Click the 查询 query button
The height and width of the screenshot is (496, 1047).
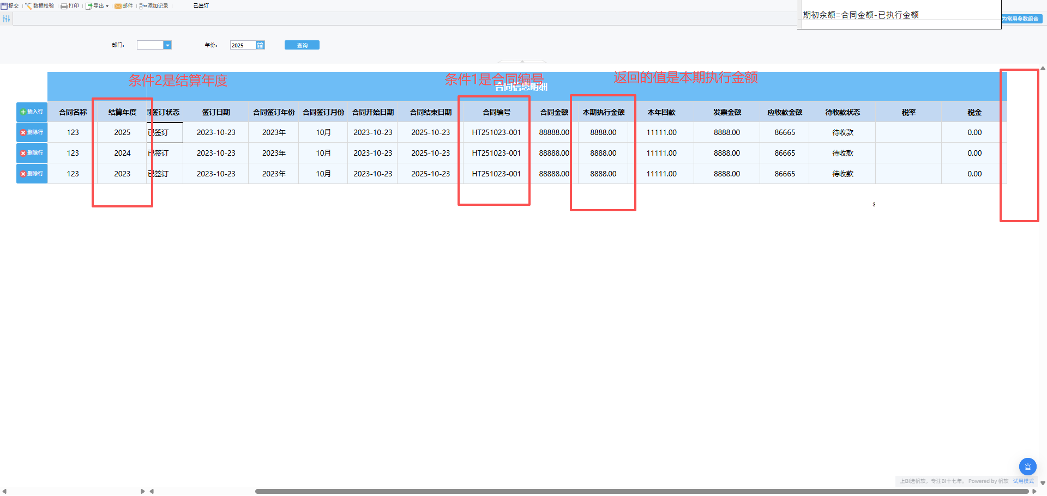tap(302, 45)
